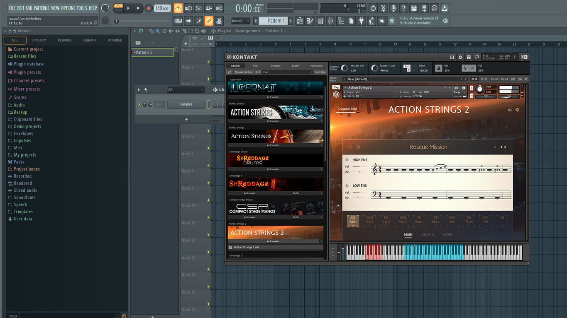Open the render audio export icon
567x318 pixels.
click(424, 8)
